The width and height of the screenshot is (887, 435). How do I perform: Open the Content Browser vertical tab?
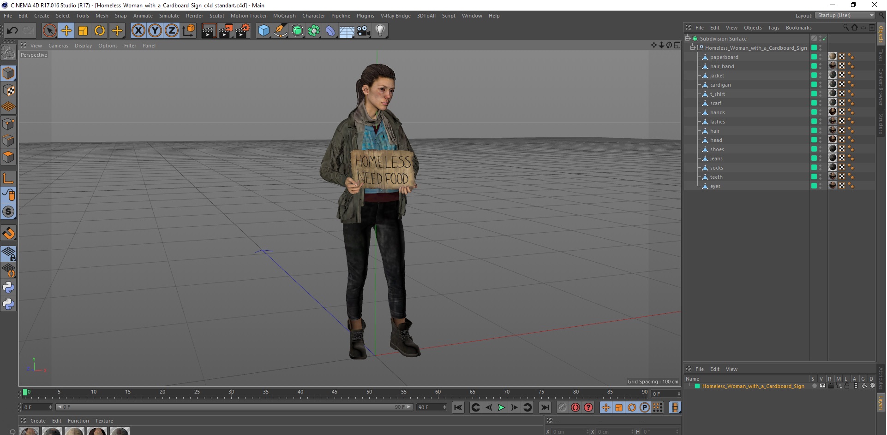881,87
